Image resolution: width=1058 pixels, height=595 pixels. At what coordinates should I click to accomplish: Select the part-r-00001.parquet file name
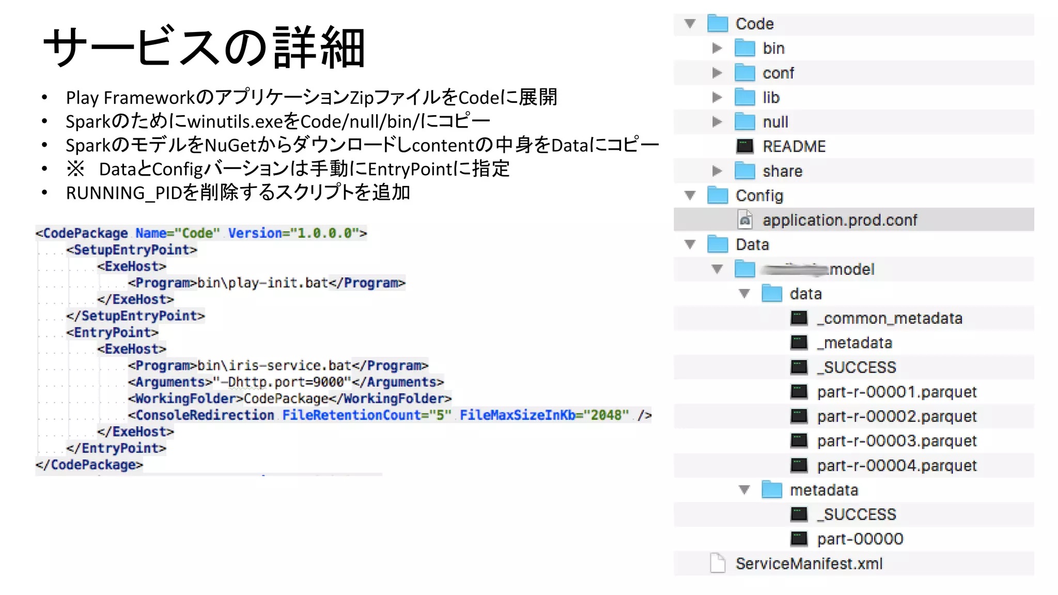pos(897,392)
